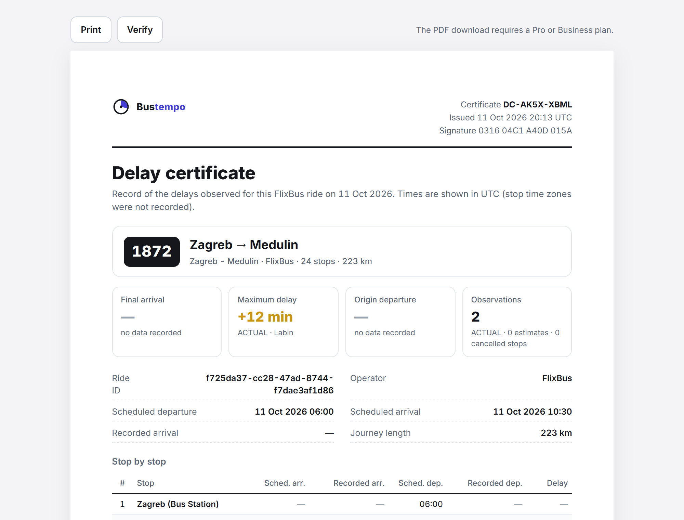Click the Zagreb (Bus Station) stop row

coord(342,504)
